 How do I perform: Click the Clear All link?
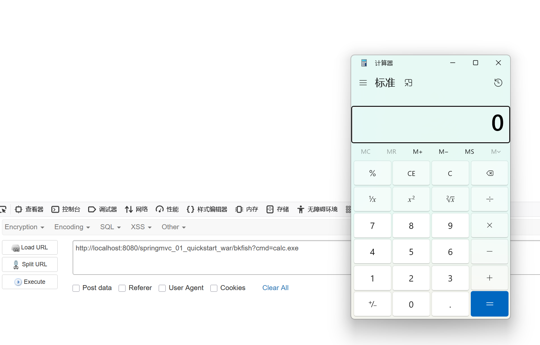pos(275,288)
